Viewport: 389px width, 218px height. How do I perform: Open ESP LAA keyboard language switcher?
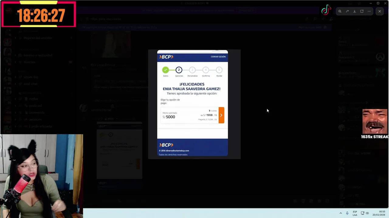(x=355, y=213)
